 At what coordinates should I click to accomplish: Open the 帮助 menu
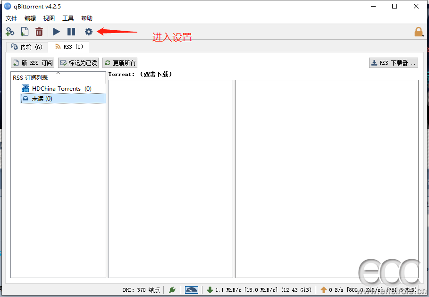pyautogui.click(x=87, y=18)
